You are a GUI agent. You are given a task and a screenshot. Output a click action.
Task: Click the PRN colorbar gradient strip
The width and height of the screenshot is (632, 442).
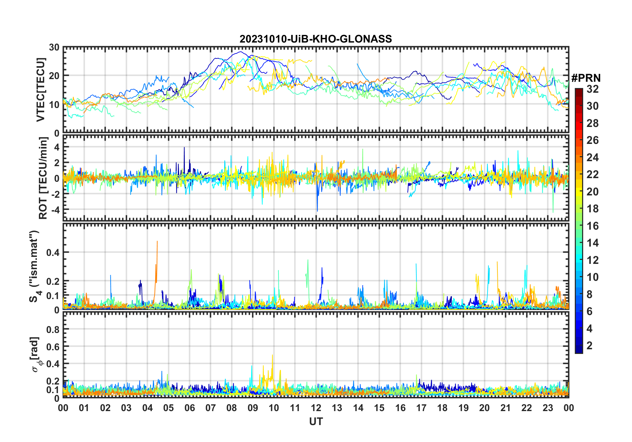pyautogui.click(x=579, y=221)
